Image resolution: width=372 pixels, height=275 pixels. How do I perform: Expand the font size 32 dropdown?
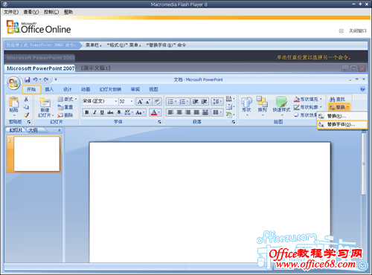132,101
